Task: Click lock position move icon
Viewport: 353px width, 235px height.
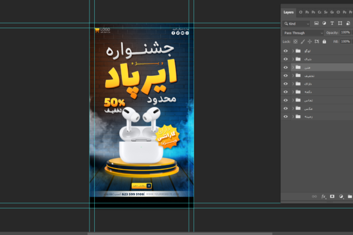Action: point(310,42)
